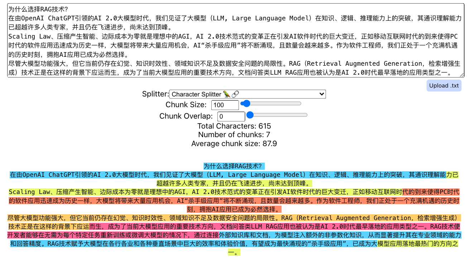Click the 'Number of chunks: 7' text
Image resolution: width=471 pixels, height=259 pixels.
pyautogui.click(x=234, y=135)
